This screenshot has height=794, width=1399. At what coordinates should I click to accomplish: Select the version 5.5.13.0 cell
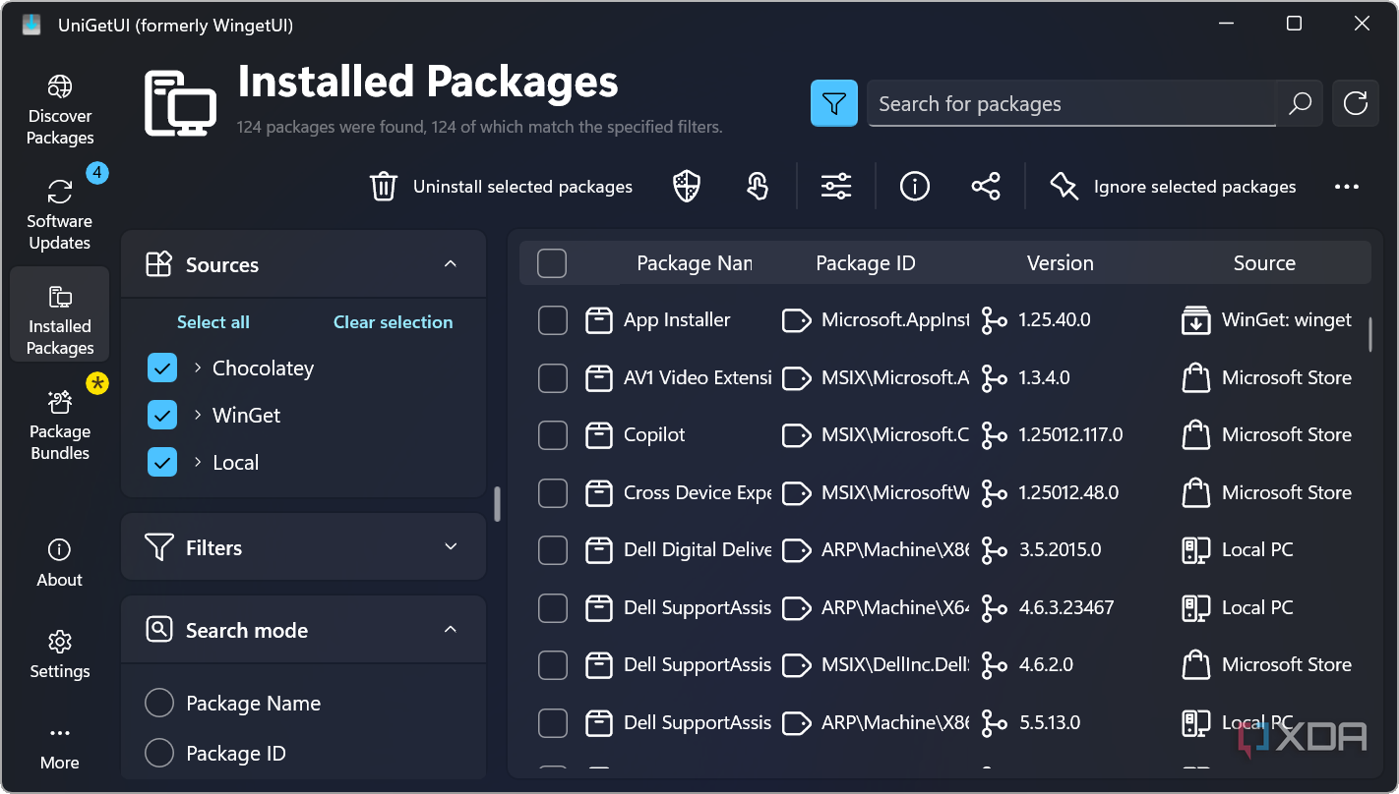pyautogui.click(x=1050, y=723)
